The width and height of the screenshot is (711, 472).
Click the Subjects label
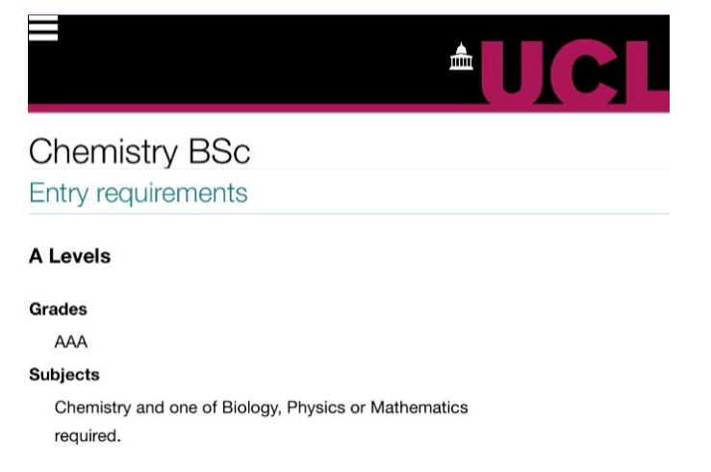pos(64,375)
